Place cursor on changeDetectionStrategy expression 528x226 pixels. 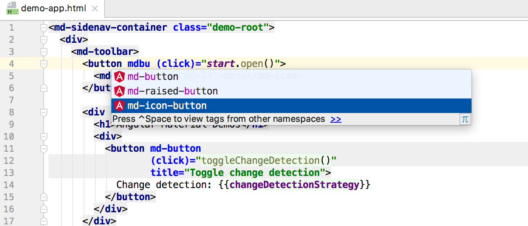tap(294, 185)
